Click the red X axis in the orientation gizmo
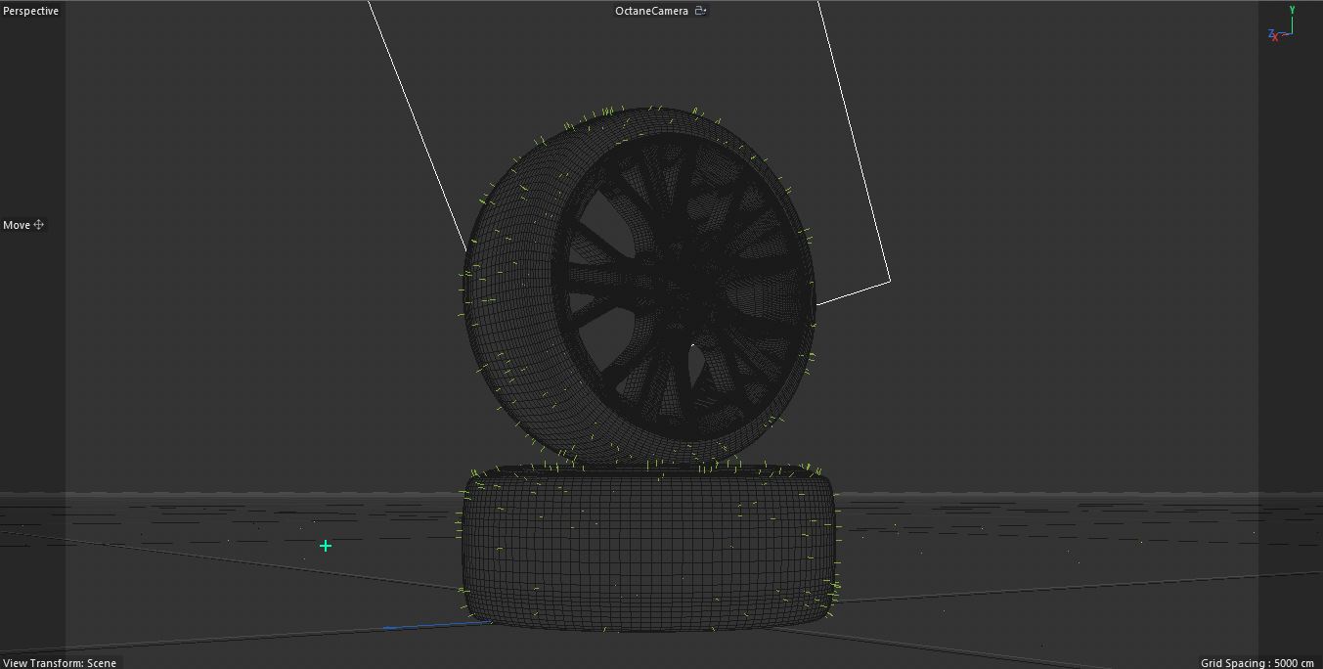Screen dimensions: 1323x669 (x=1275, y=37)
